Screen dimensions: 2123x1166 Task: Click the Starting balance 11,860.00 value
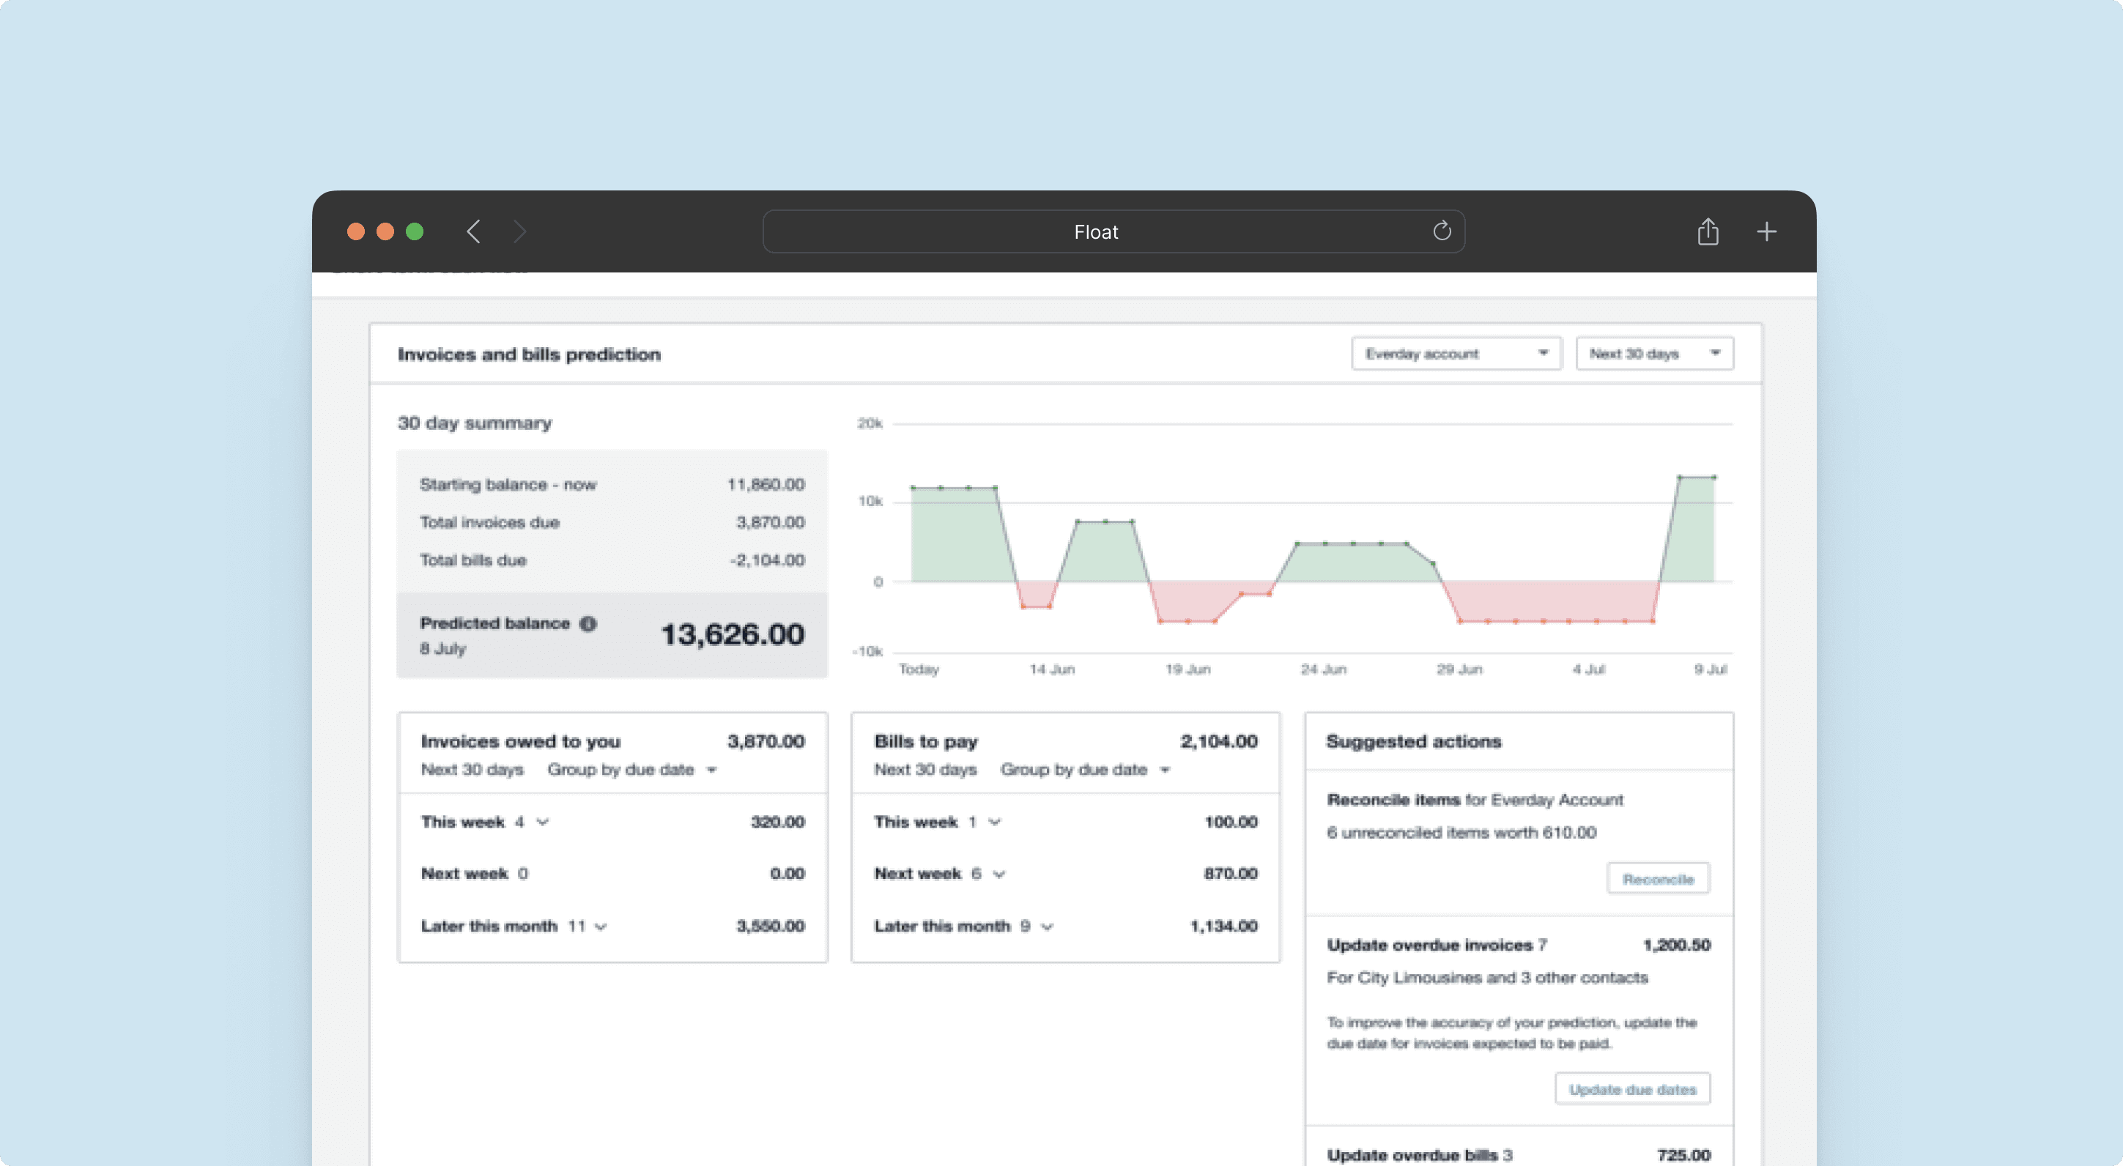pyautogui.click(x=766, y=485)
